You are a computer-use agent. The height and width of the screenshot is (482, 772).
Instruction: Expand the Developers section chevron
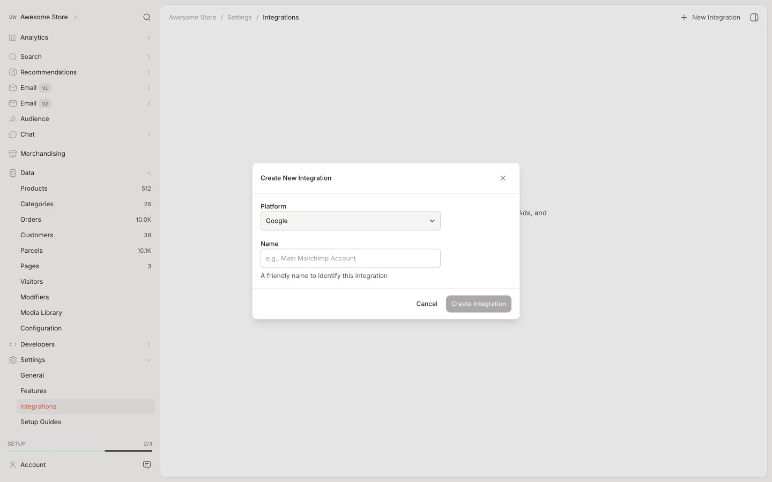pos(149,344)
